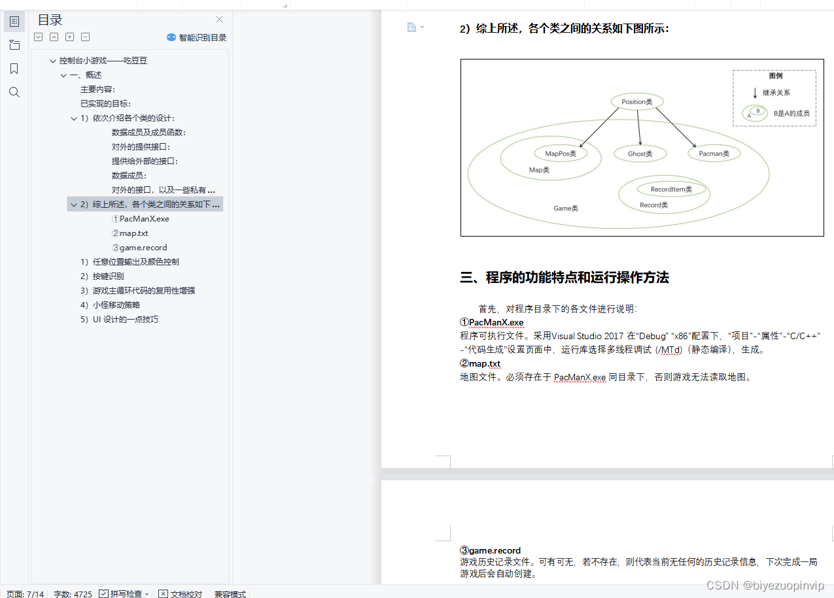834x598 pixels.
Task: Go to ①PacManX.exe in the outline
Action: point(140,219)
